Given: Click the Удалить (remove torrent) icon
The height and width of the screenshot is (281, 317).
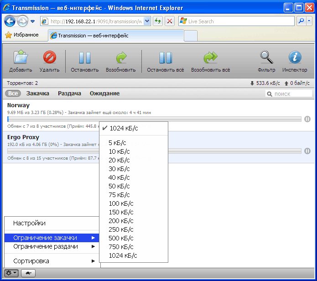Looking at the screenshot, I should coord(50,57).
